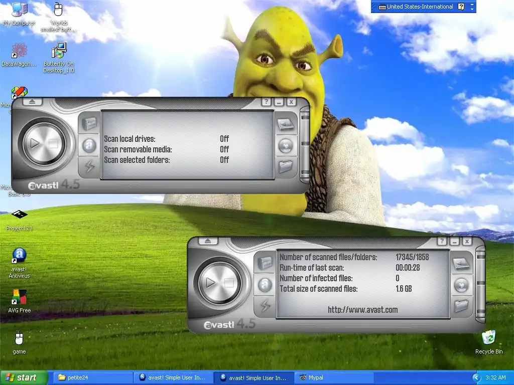Screen dimensions: 514x385
Task: Click 'Number of scanned files/folders:' row
Action: (354, 257)
